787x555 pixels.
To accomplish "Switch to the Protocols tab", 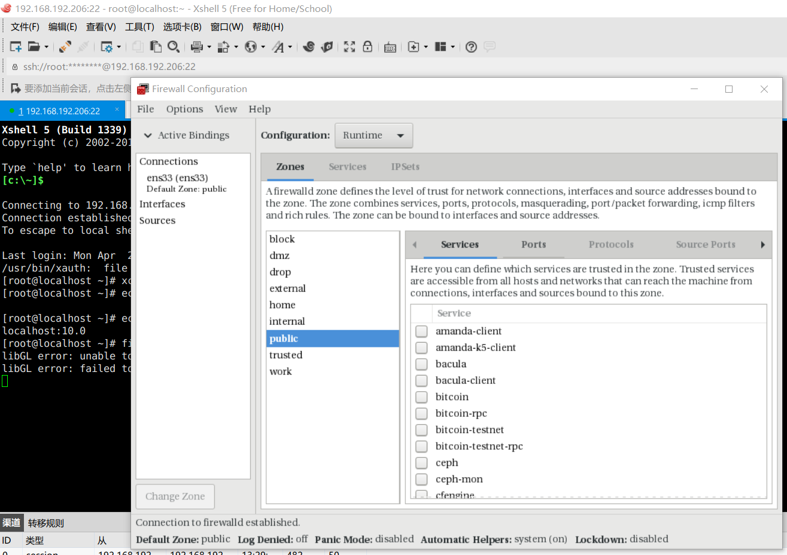I will [611, 245].
